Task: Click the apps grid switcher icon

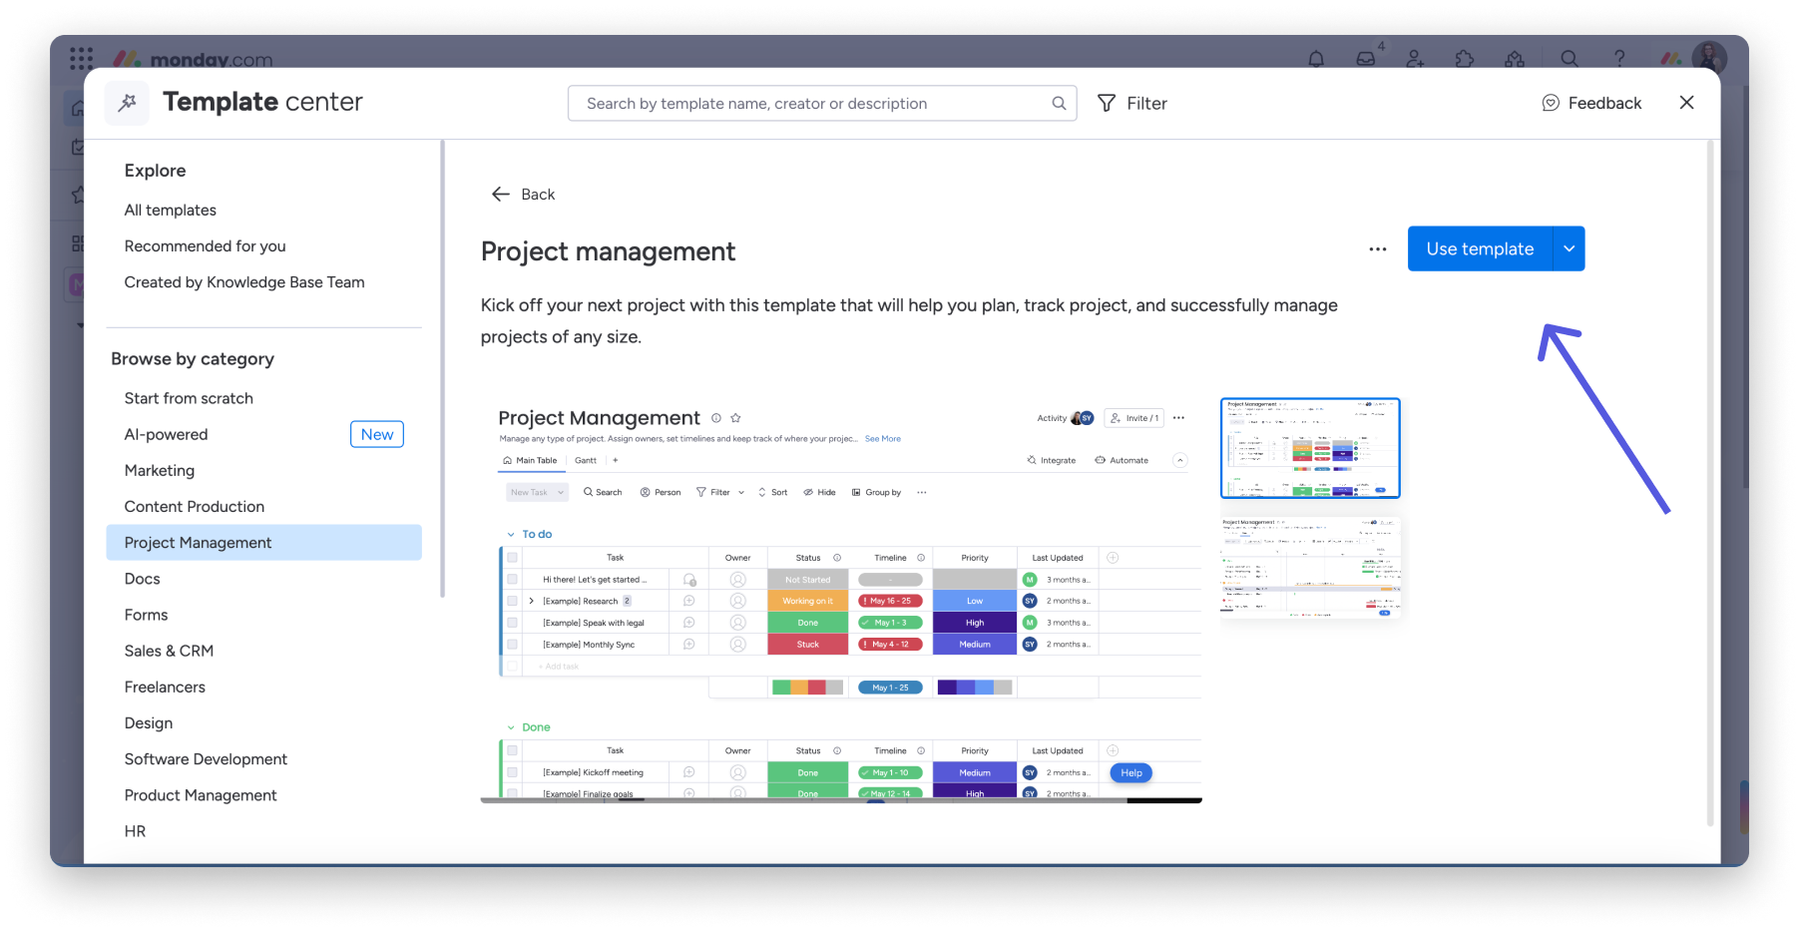Action: pos(82,59)
